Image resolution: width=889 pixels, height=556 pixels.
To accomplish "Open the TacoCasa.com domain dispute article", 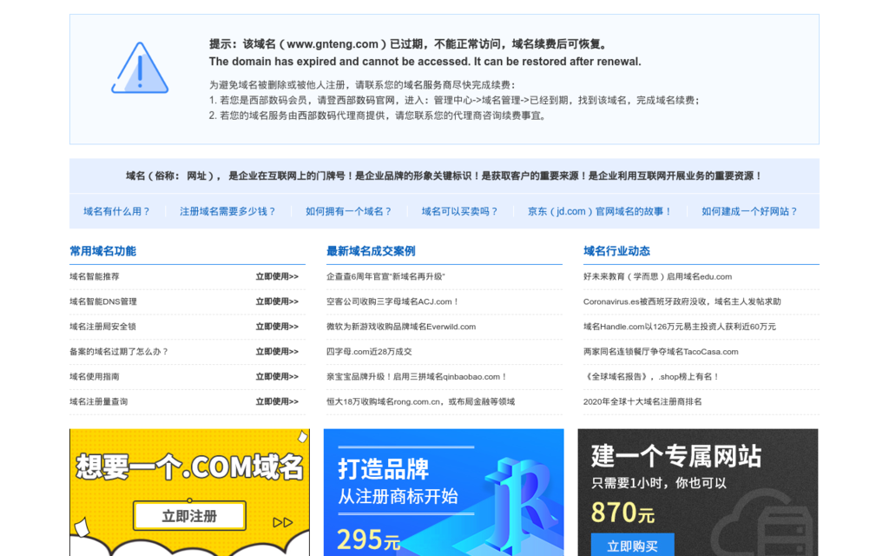I will (661, 352).
